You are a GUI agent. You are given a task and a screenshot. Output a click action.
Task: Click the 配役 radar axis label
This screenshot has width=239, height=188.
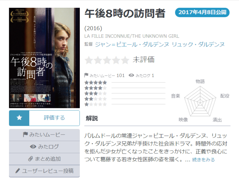tap(225, 96)
